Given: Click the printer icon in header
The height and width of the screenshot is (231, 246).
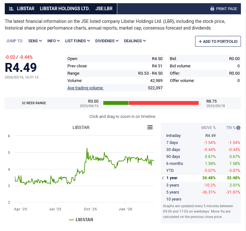Looking at the screenshot, I should click(x=212, y=9).
